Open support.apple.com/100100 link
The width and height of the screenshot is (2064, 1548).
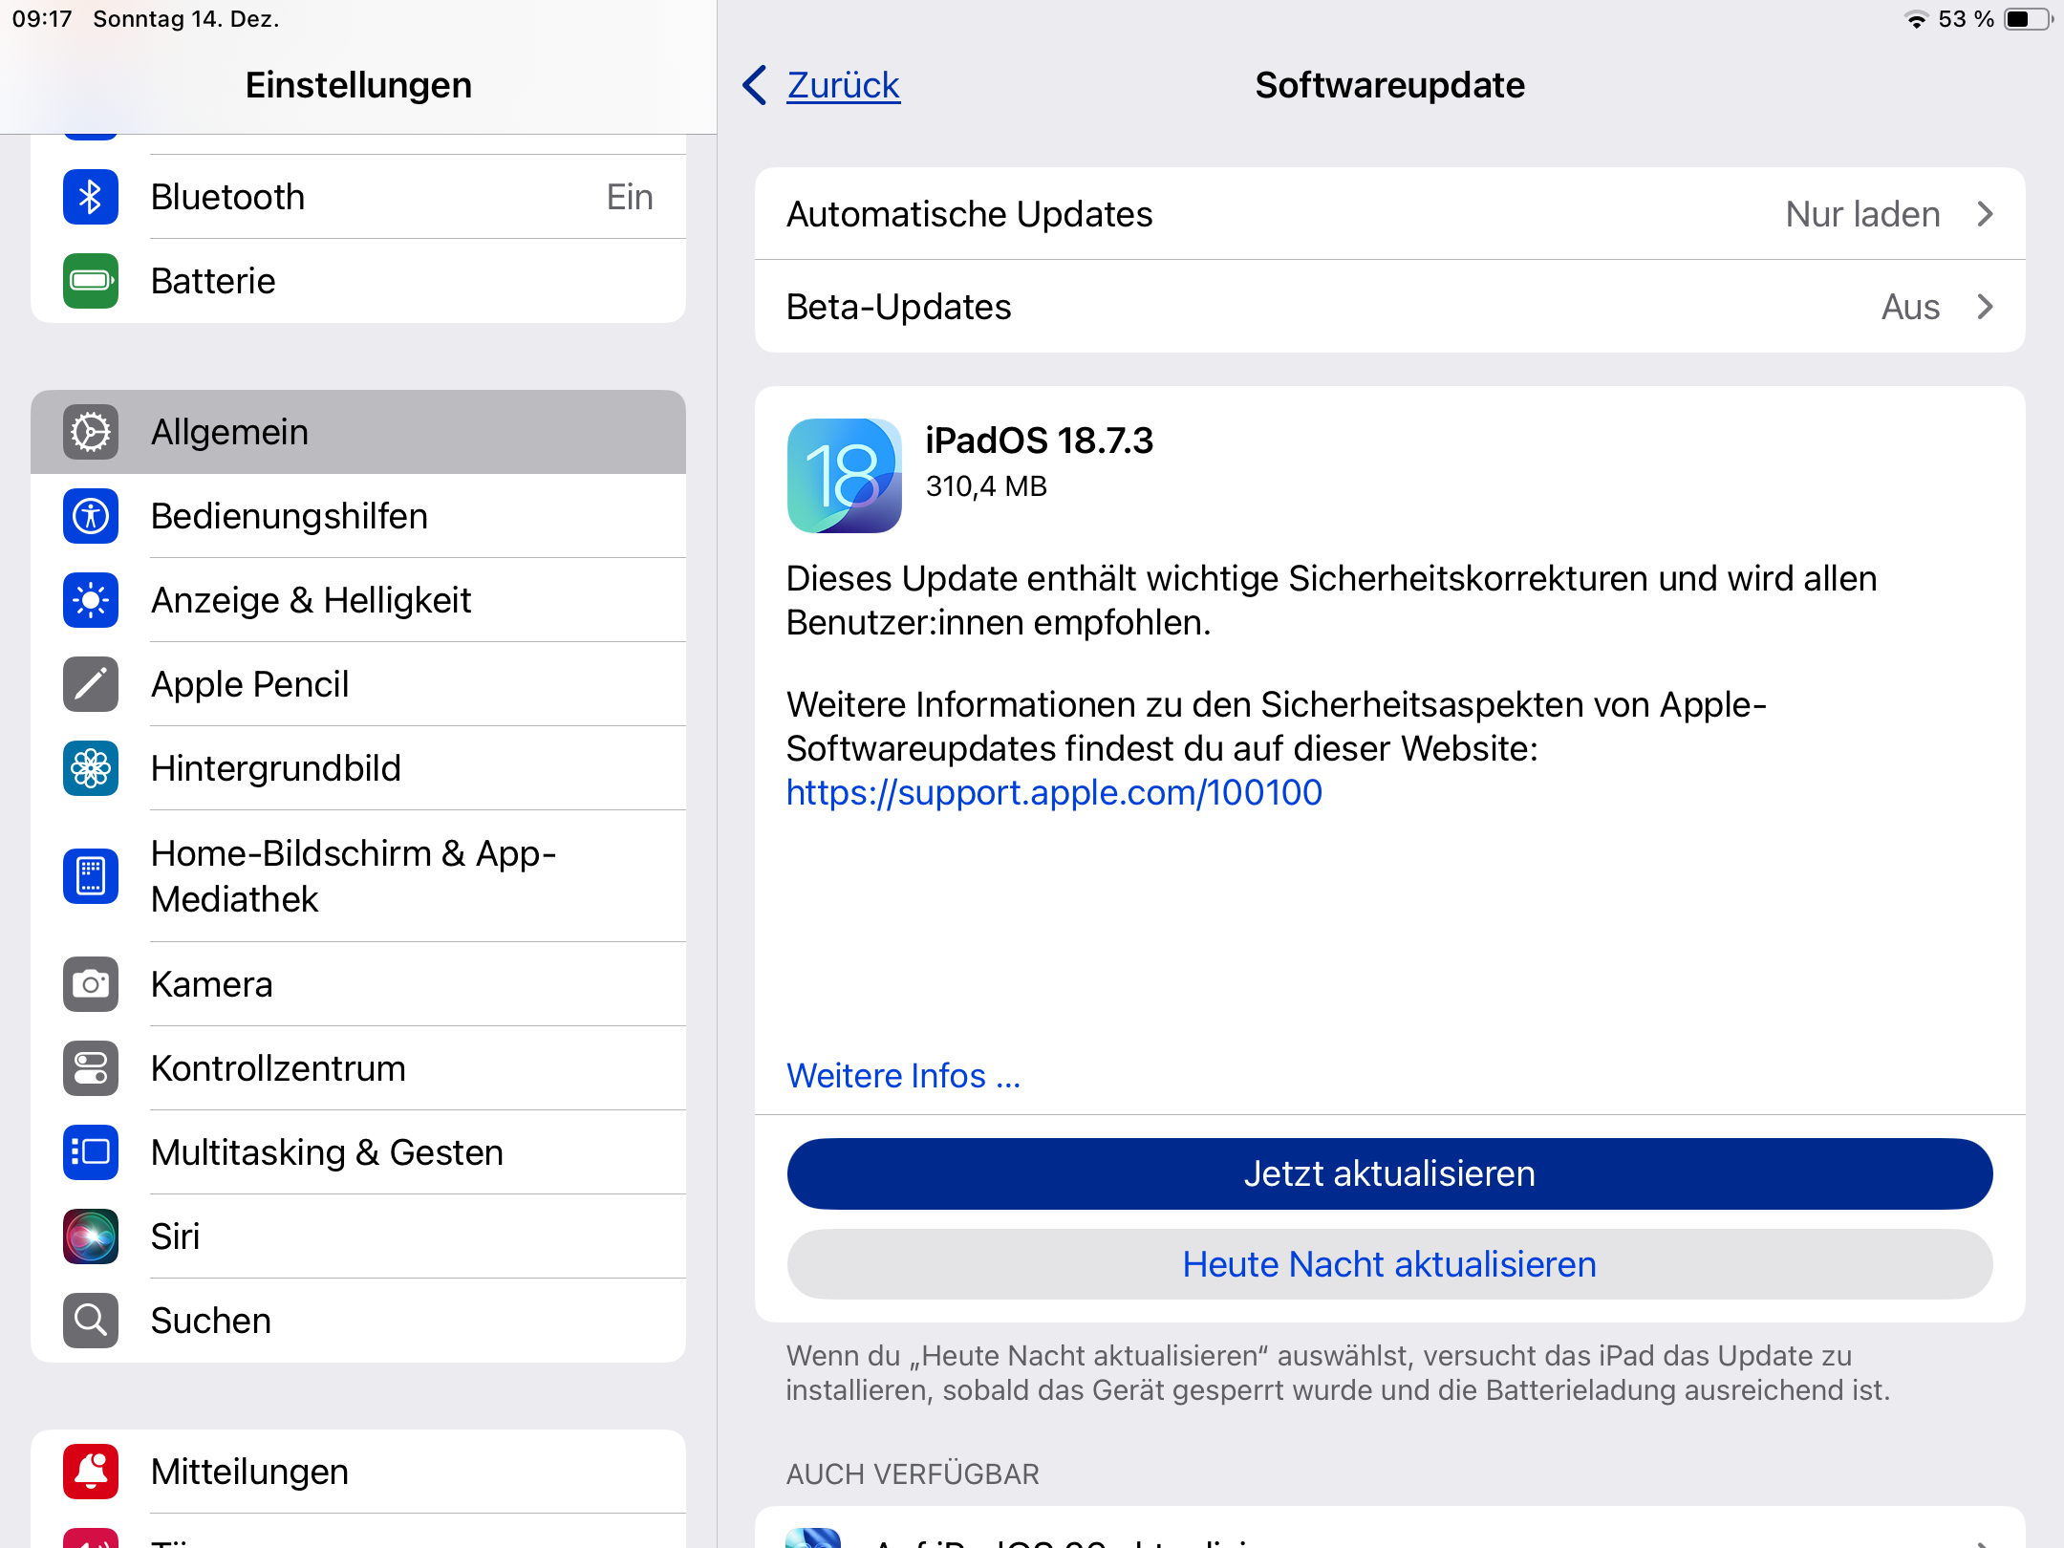point(1053,792)
